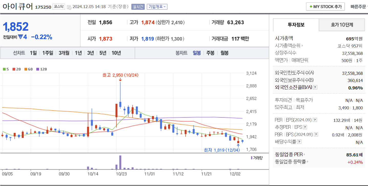Viewport: 368px width, 186px height.
Task: Switch the candle chart to 주봉
Action: 210,53
